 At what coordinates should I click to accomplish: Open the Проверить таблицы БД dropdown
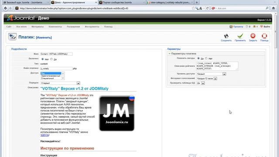tap(201, 83)
